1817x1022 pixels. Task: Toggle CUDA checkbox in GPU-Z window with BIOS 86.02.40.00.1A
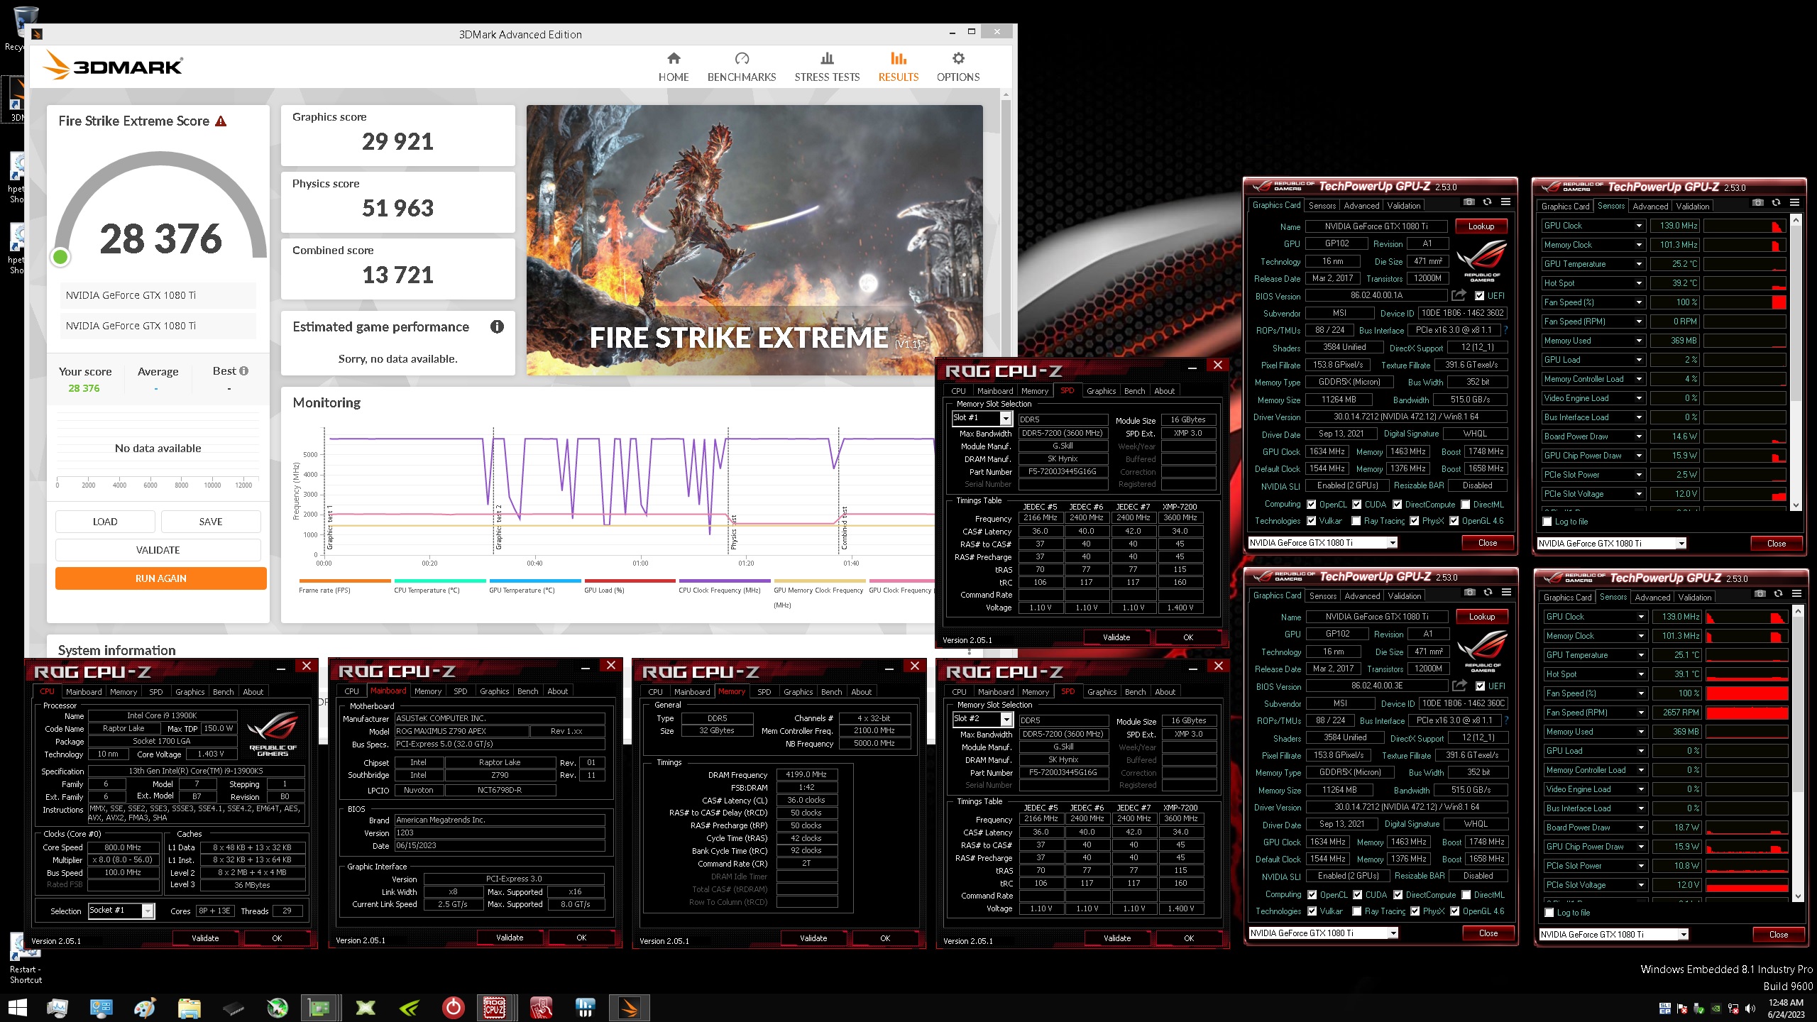(x=1356, y=505)
